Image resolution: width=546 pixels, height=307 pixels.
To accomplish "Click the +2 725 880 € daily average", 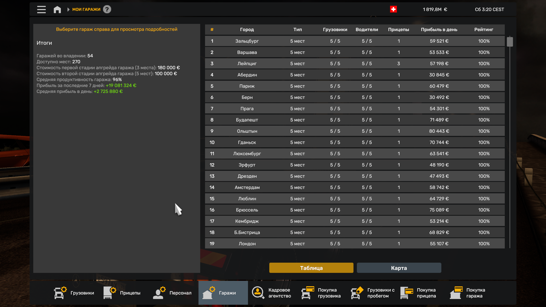I will point(108,91).
